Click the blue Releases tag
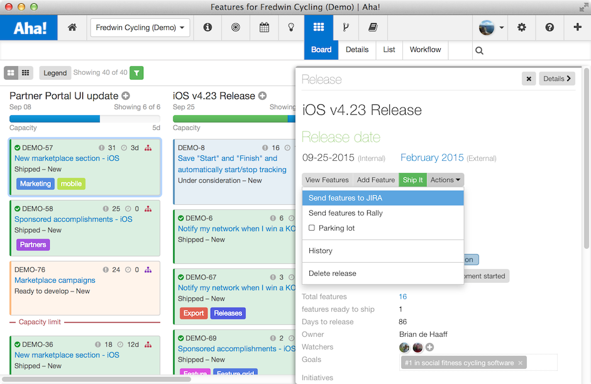591x384 pixels. click(x=228, y=313)
